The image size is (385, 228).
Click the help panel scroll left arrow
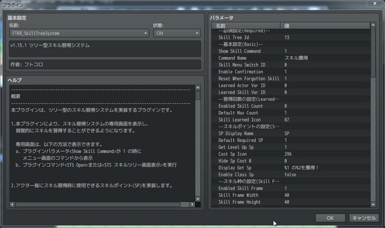(x=12, y=205)
